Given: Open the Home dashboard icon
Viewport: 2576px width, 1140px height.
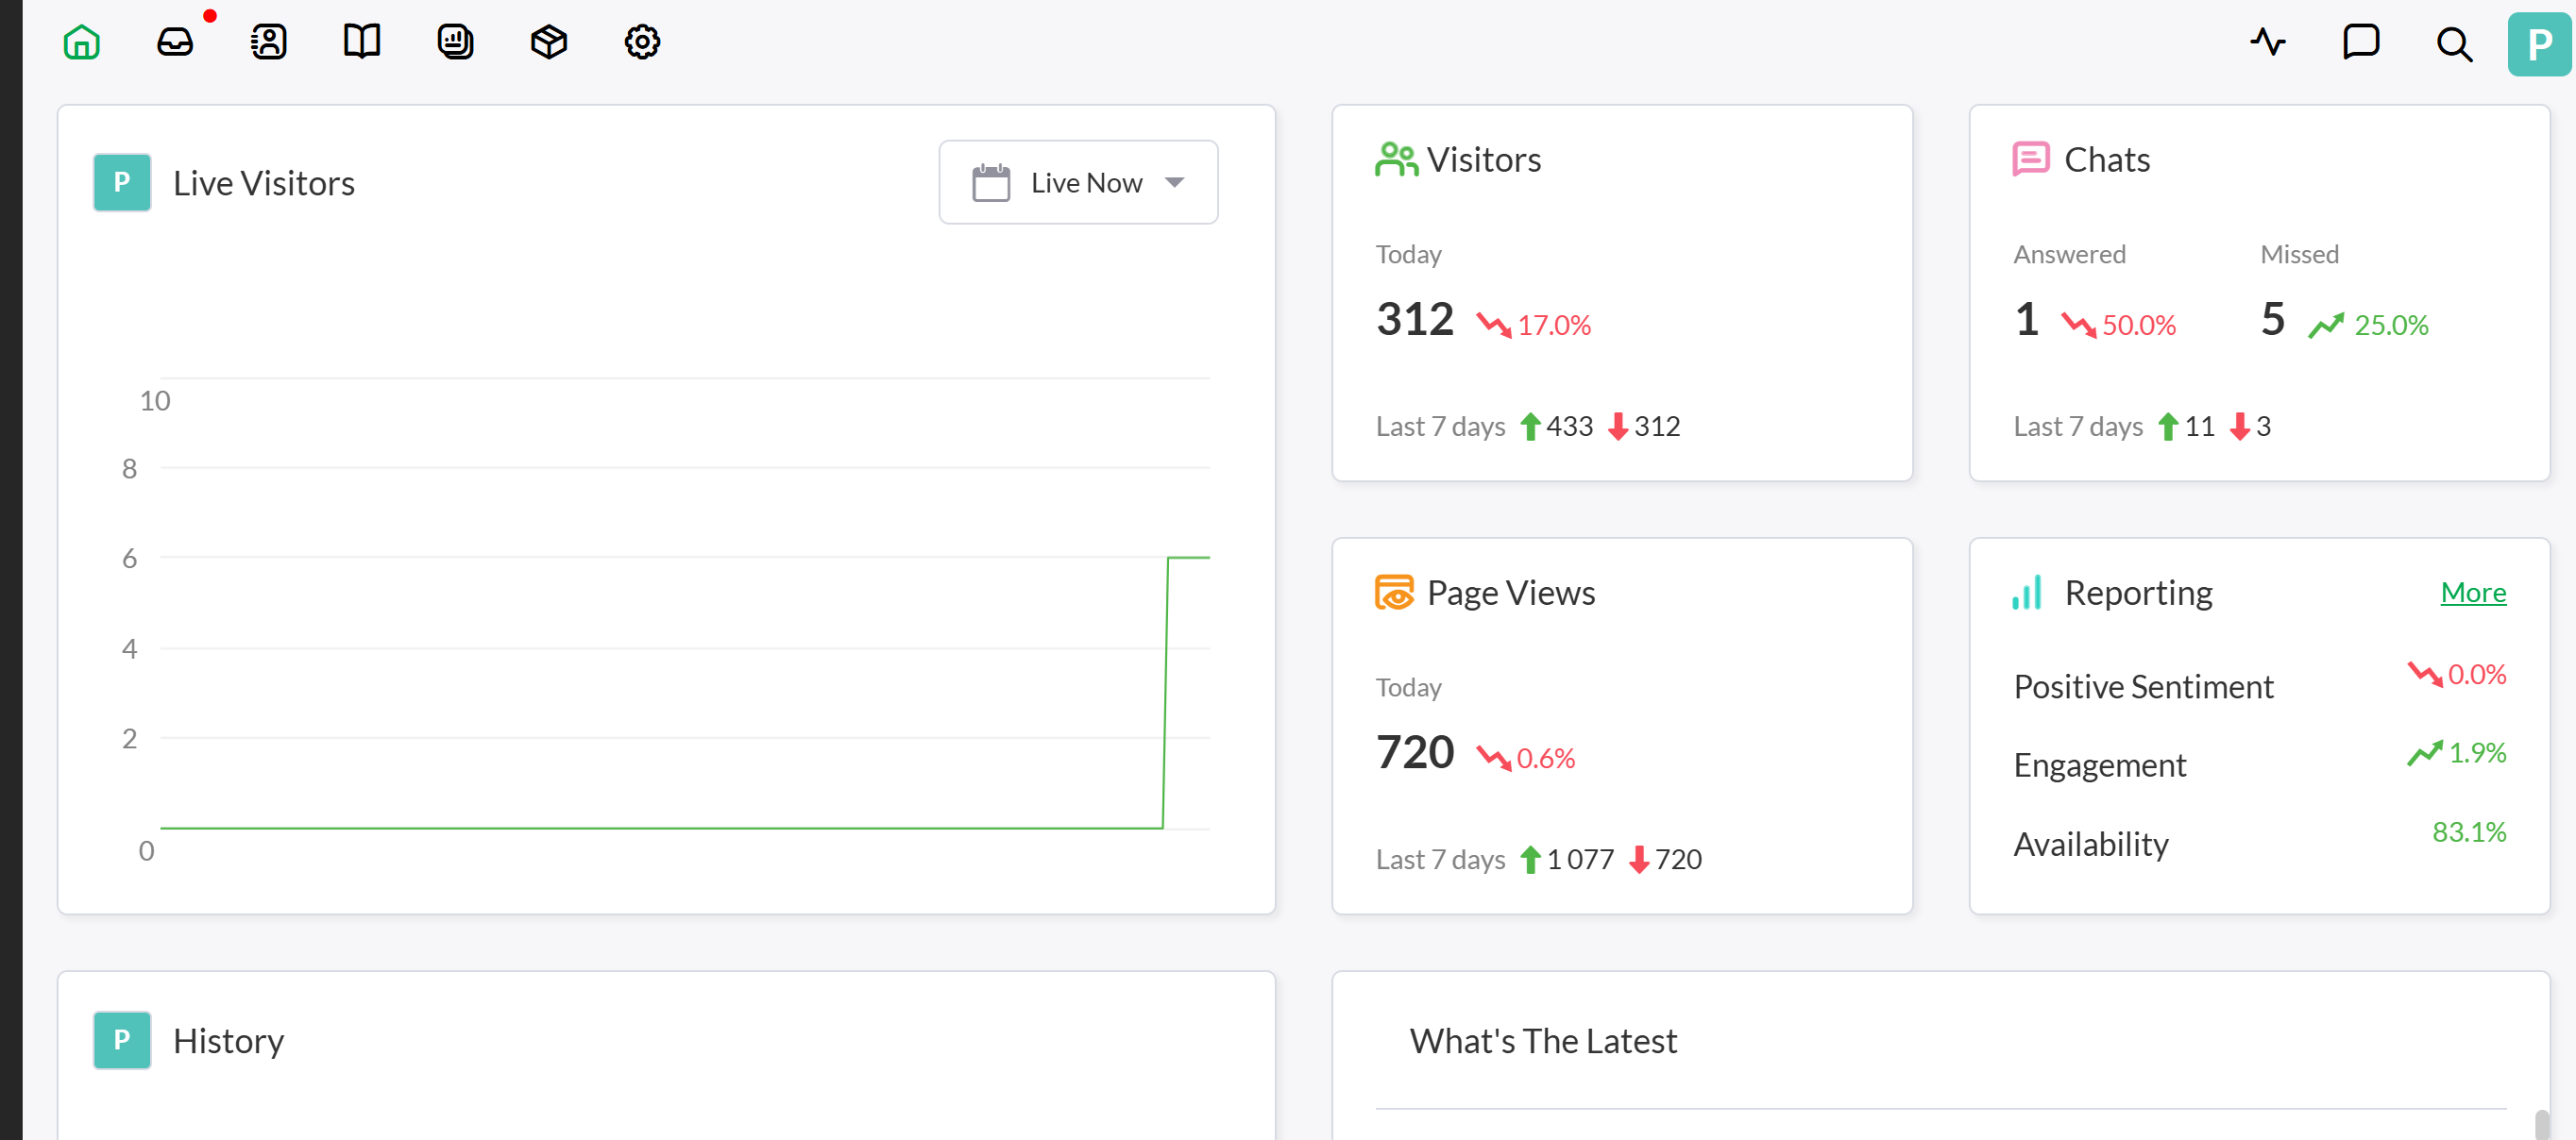Looking at the screenshot, I should click(x=82, y=42).
